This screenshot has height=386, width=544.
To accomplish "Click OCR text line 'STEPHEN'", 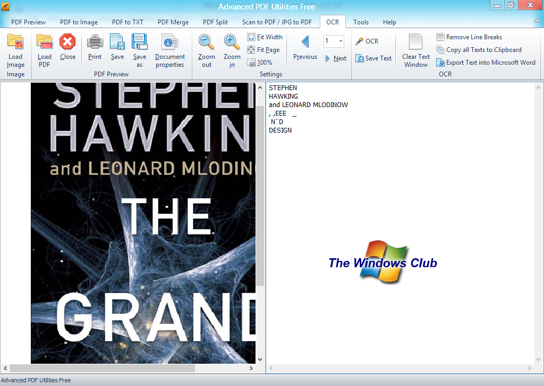I will tap(283, 88).
